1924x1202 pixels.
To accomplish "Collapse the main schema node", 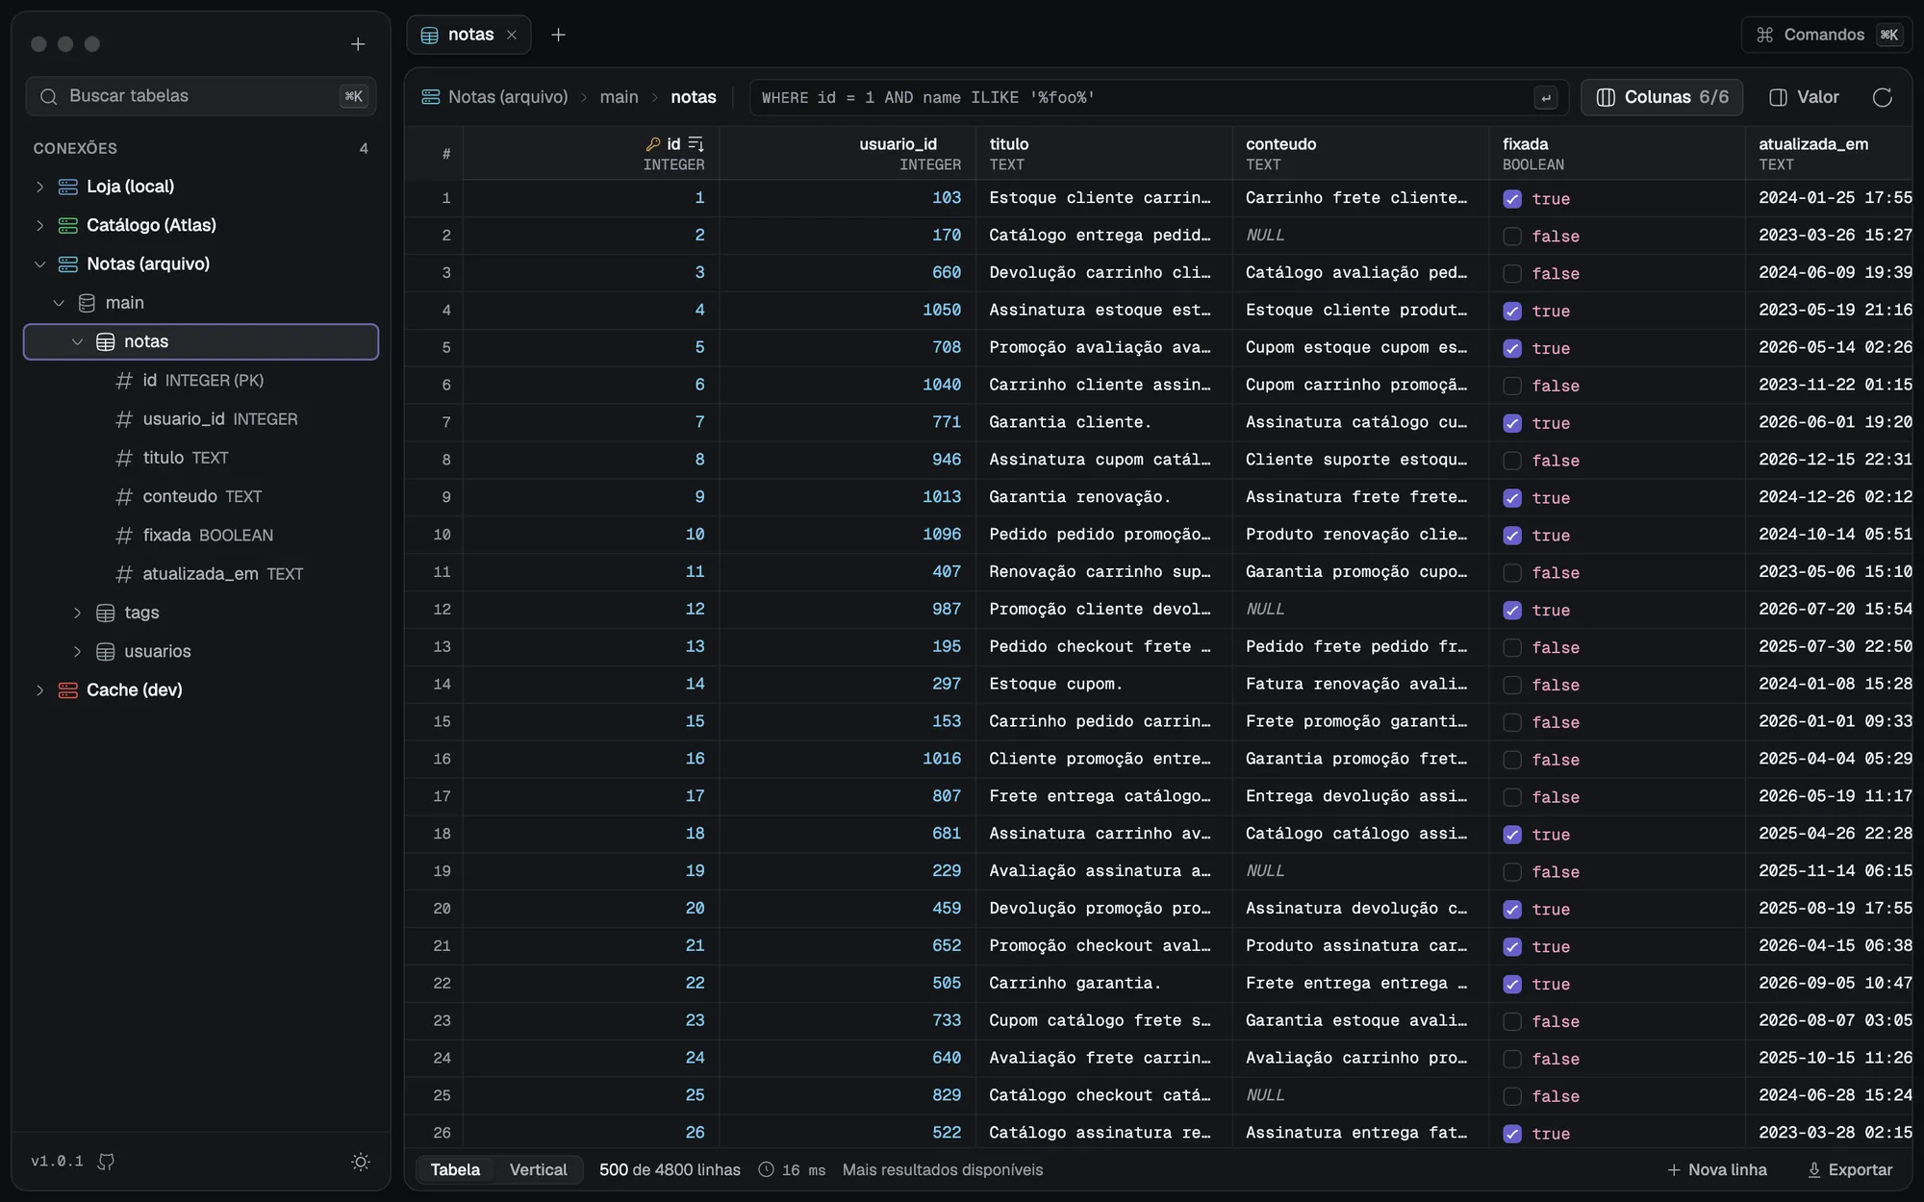I will coord(59,303).
